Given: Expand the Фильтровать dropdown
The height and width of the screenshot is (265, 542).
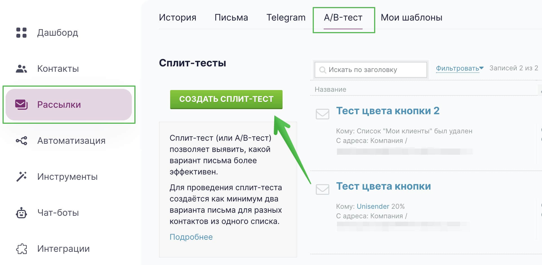Looking at the screenshot, I should [x=460, y=68].
